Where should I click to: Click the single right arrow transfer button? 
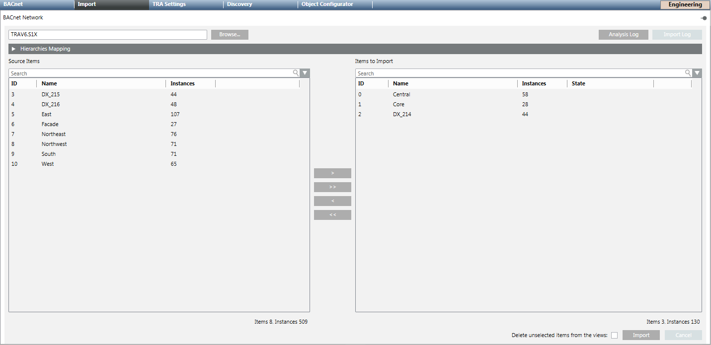332,173
